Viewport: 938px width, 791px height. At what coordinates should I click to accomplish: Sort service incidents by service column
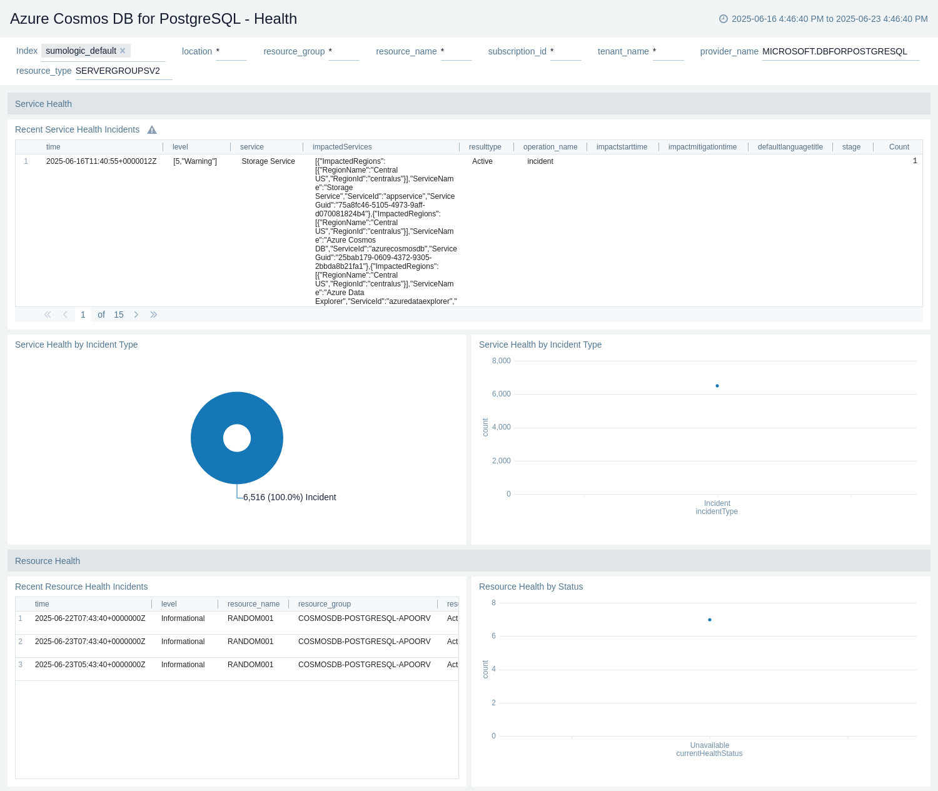click(x=252, y=147)
